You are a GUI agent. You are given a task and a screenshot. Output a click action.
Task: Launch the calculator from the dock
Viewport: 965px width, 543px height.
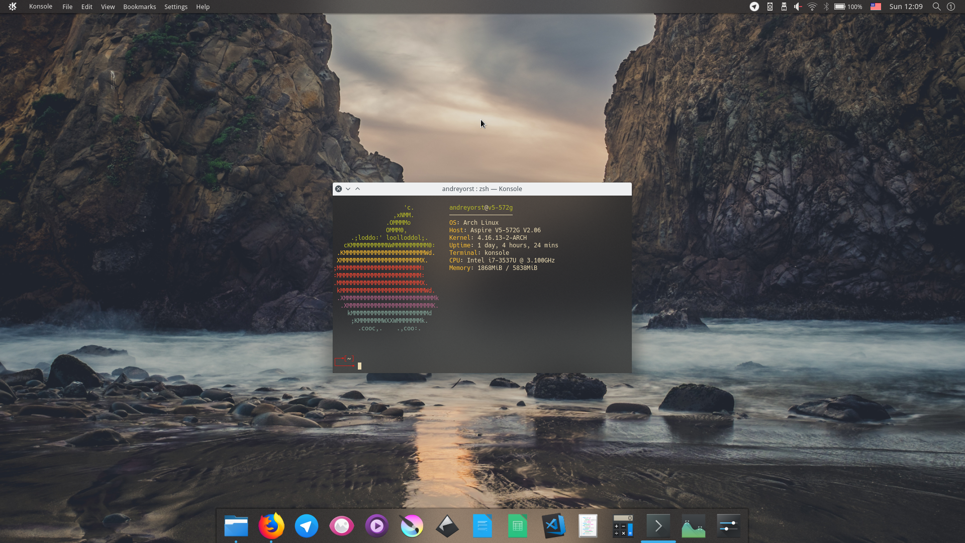[623, 526]
